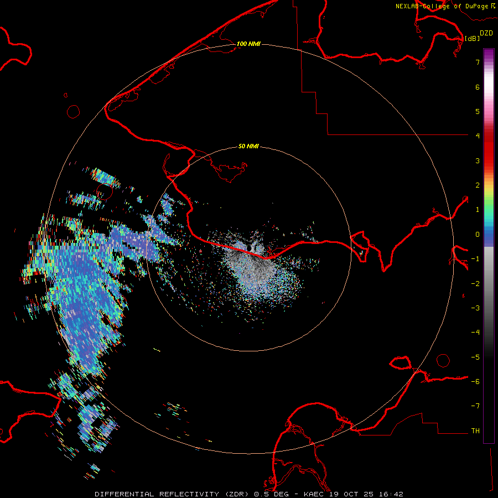Click the color scale value -5
Screen dimensions: 498x498
coord(475,357)
